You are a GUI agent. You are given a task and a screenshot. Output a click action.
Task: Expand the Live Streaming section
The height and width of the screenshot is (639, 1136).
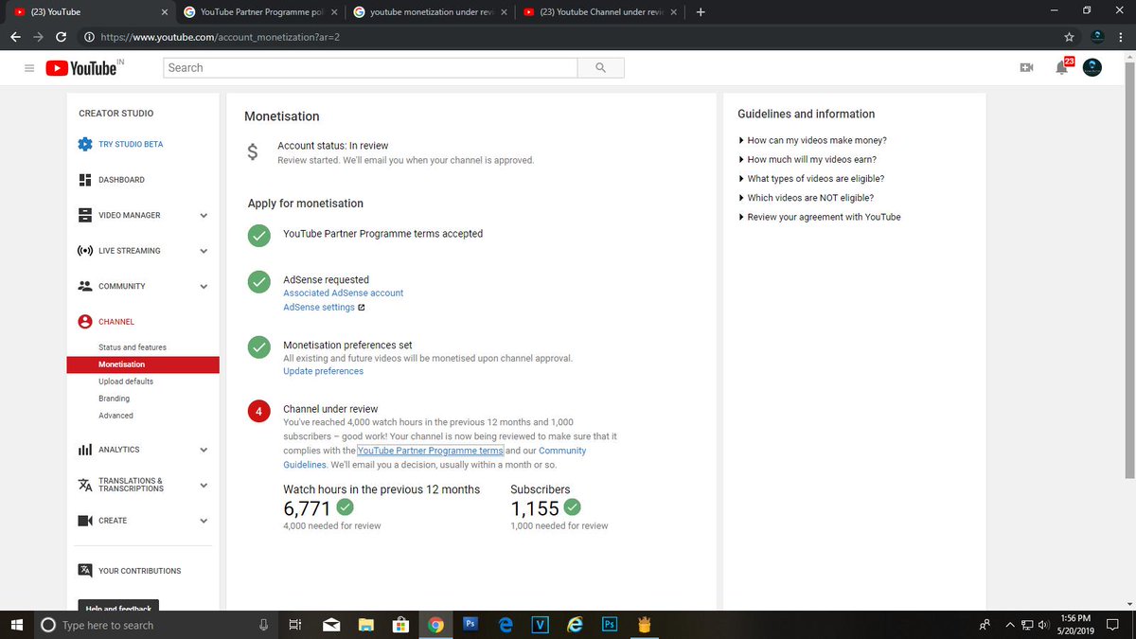coord(204,251)
